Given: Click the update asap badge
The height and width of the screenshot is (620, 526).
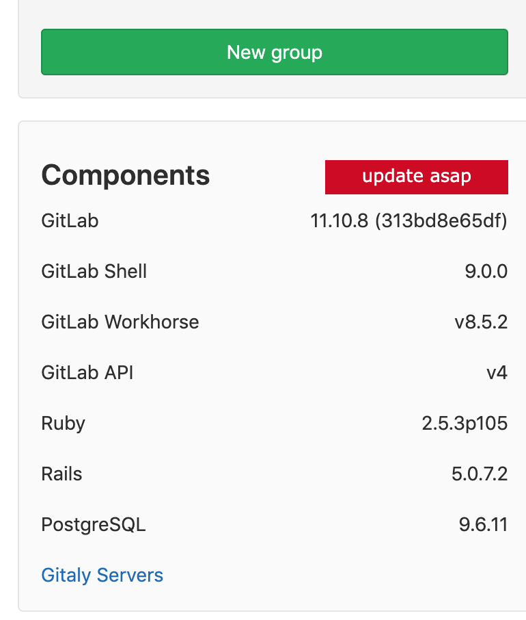Looking at the screenshot, I should coord(416,176).
